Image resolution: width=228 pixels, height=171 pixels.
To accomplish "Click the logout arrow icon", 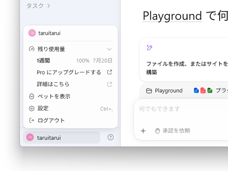I will 32,120.
